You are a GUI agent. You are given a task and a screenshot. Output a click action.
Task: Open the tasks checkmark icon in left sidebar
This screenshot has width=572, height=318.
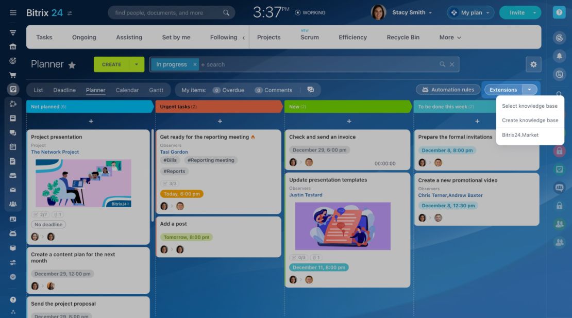(x=13, y=89)
